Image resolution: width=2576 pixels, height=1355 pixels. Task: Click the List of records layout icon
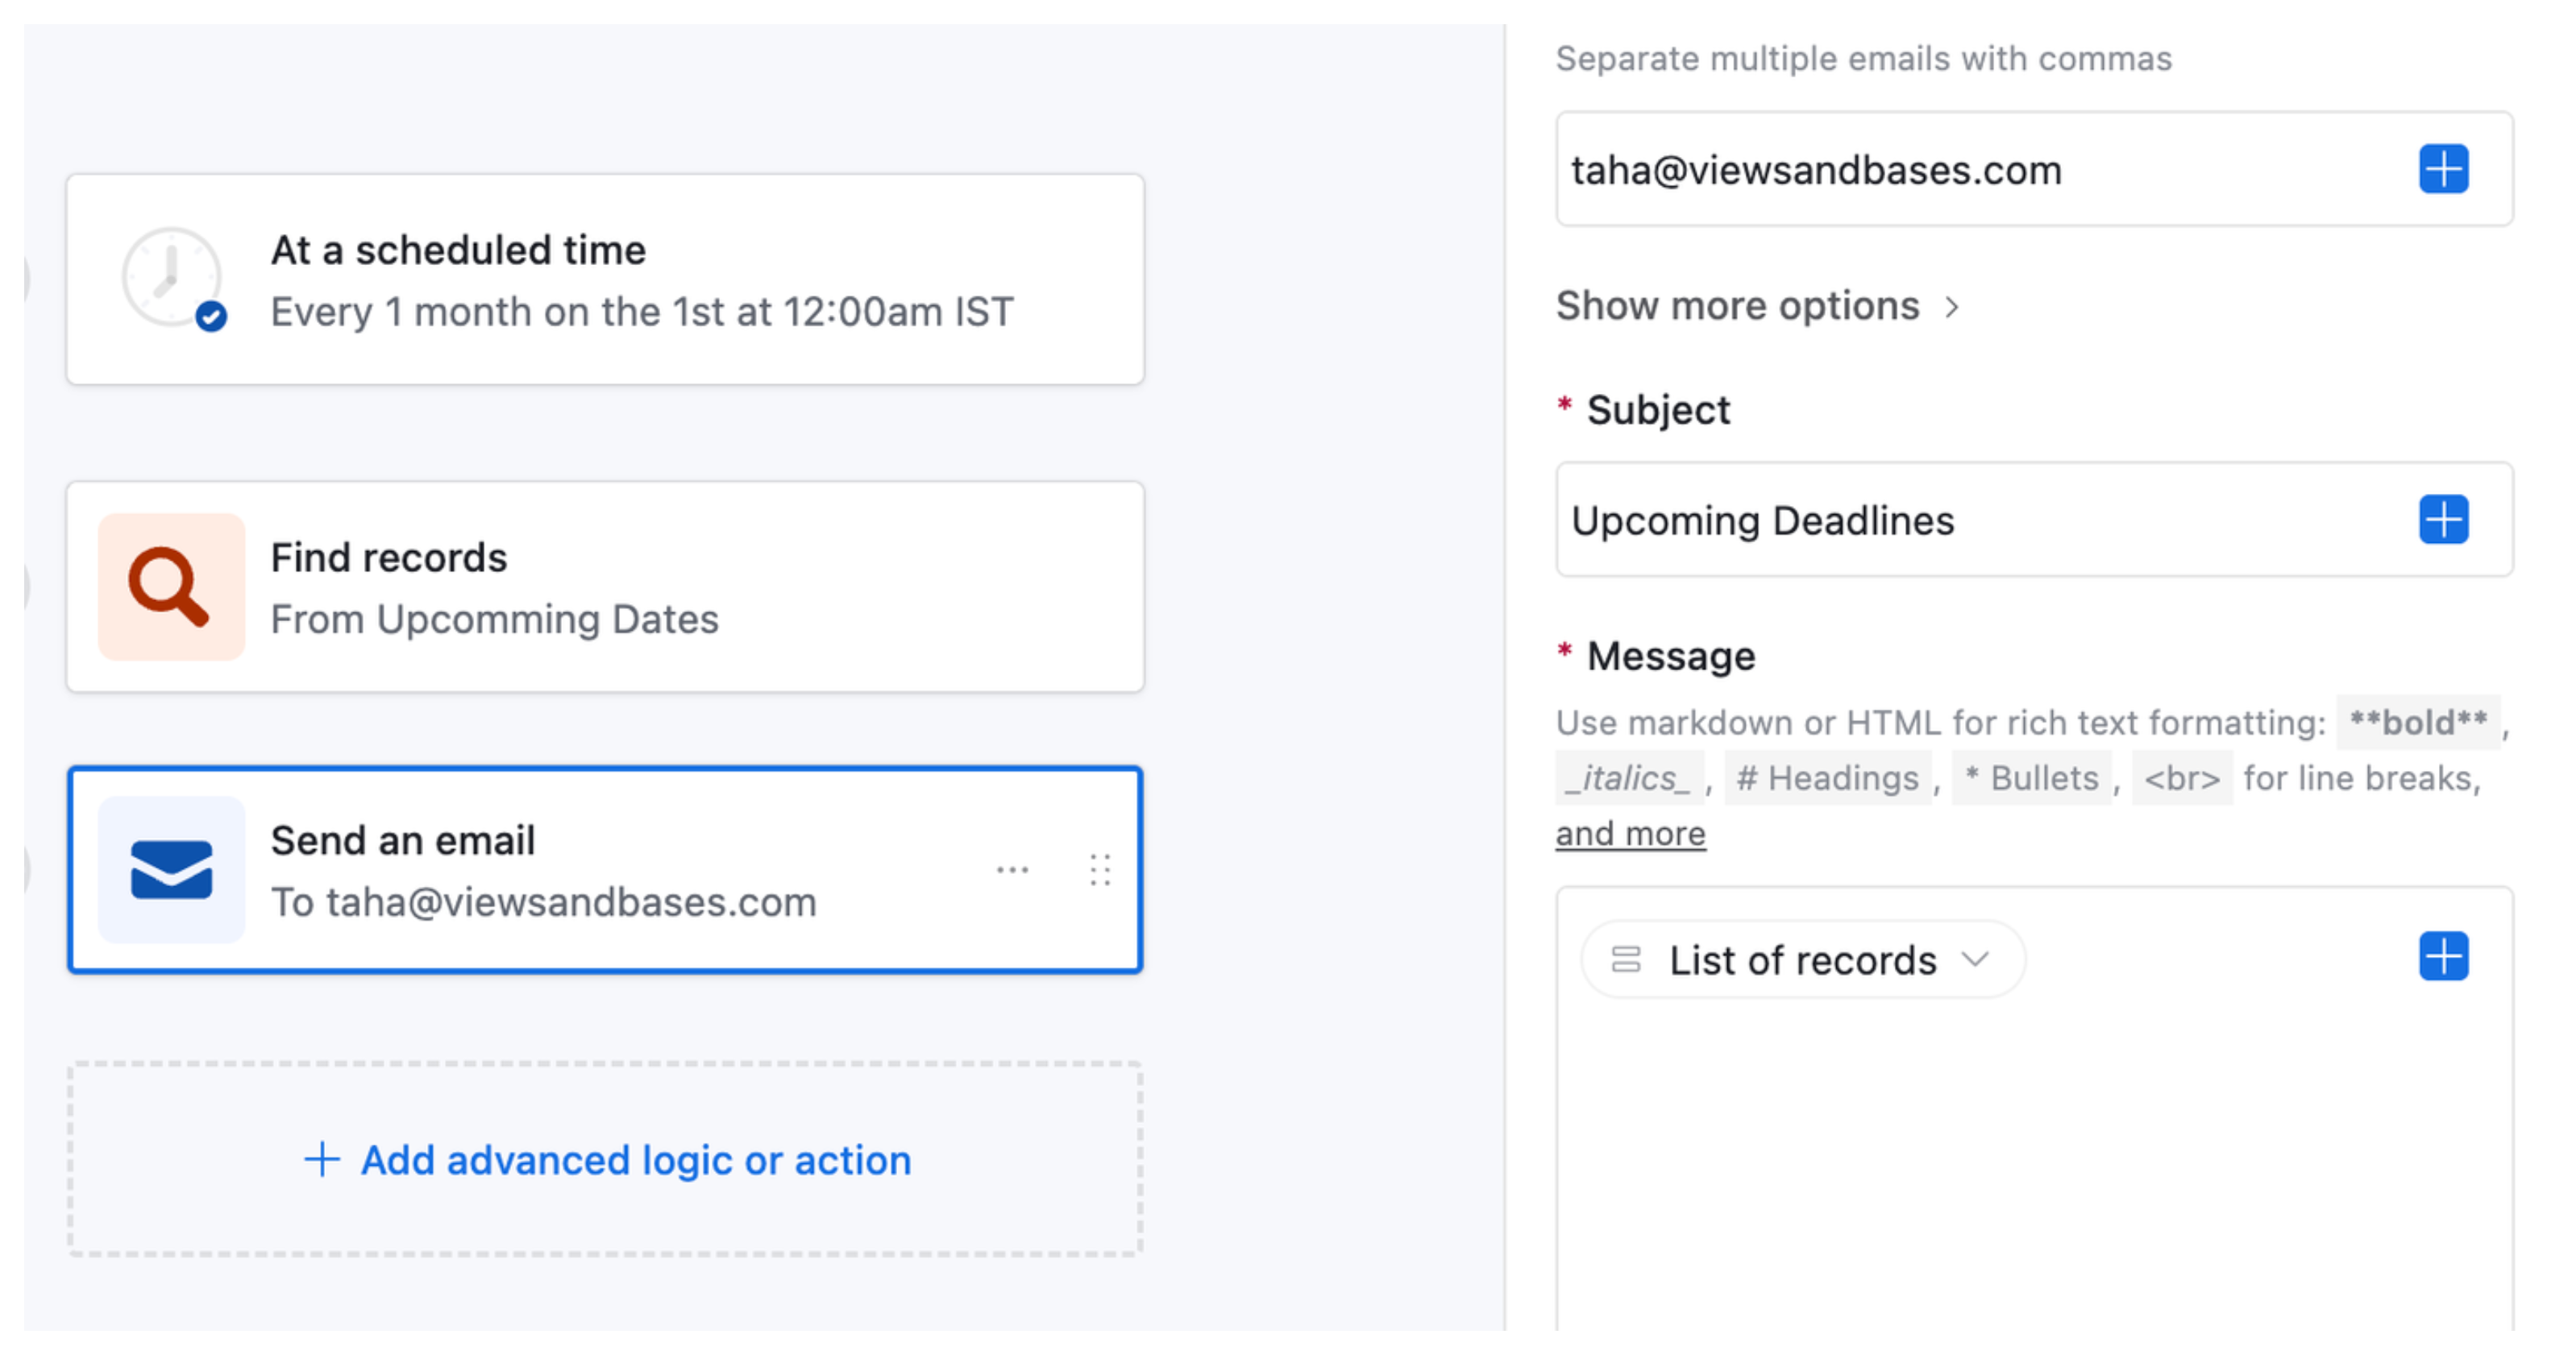1628,959
